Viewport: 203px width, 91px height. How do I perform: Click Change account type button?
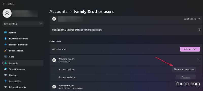pyautogui.click(x=184, y=69)
